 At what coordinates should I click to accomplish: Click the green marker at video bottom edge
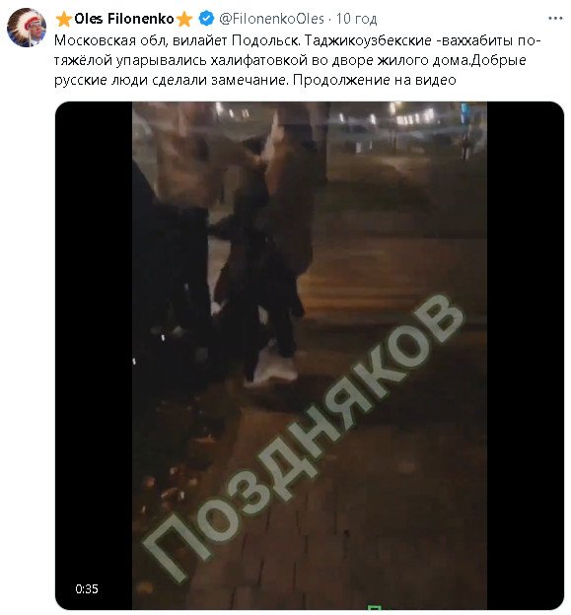(375, 607)
